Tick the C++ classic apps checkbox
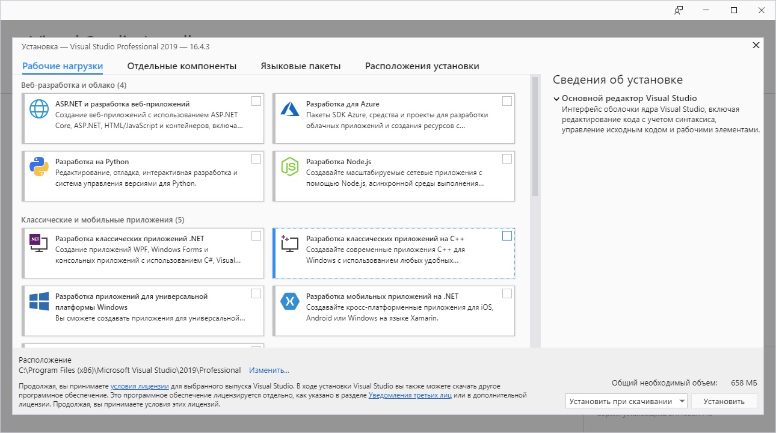Image resolution: width=776 pixels, height=433 pixels. pos(507,236)
